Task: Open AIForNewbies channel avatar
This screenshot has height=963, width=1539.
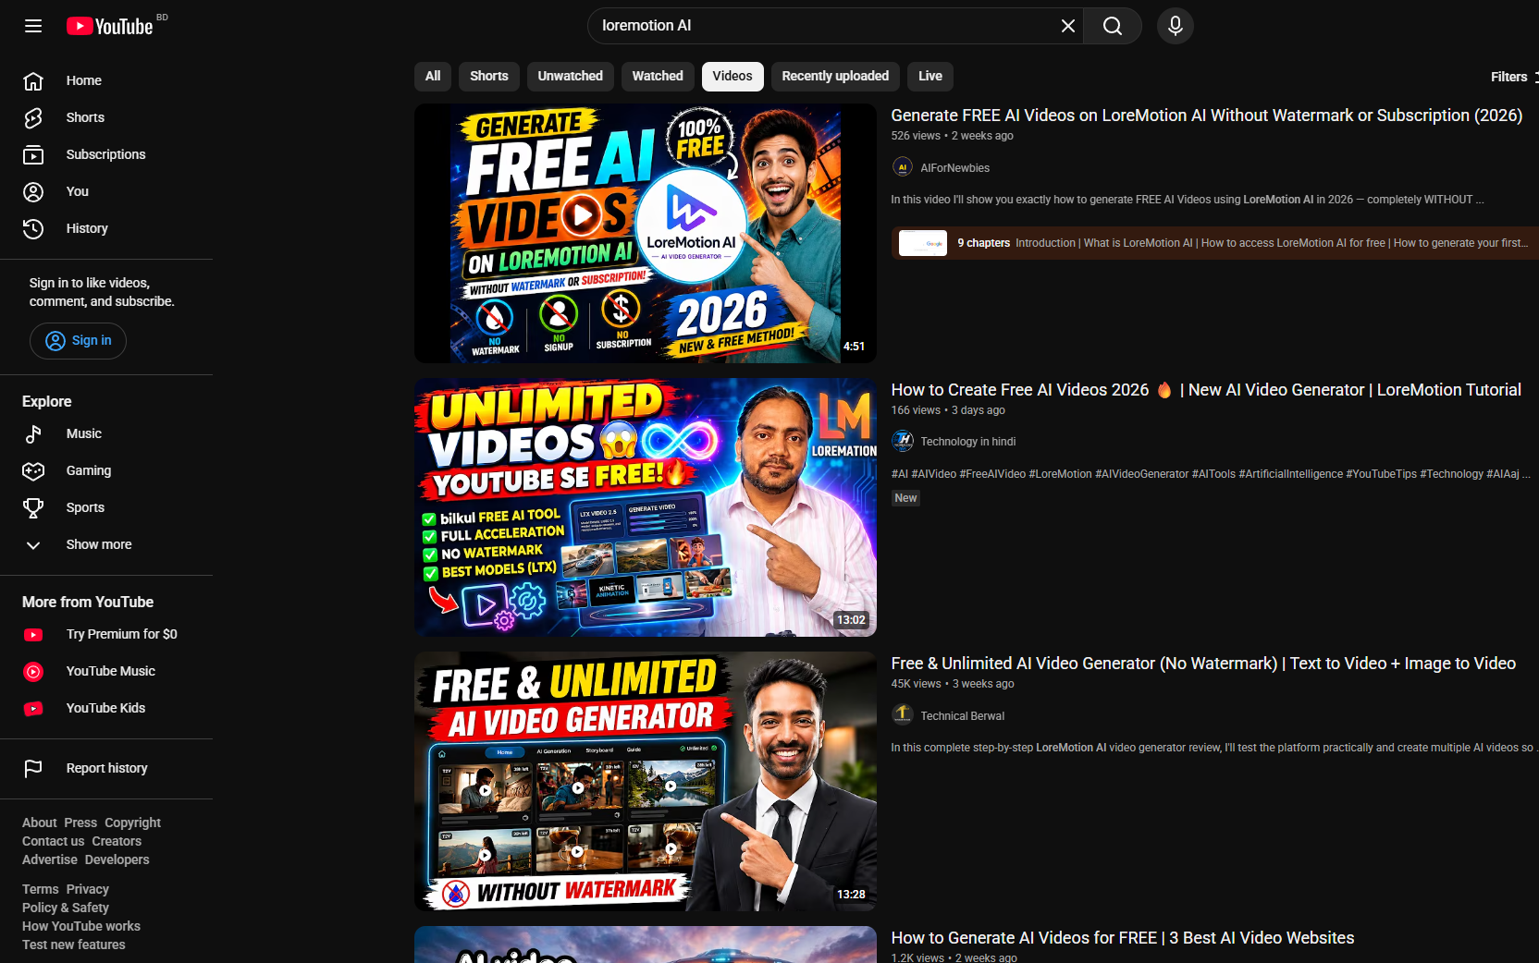Action: tap(903, 167)
